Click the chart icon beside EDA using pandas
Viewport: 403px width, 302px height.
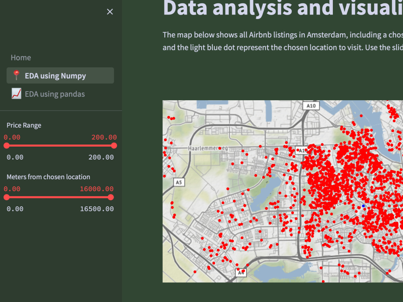tap(17, 94)
